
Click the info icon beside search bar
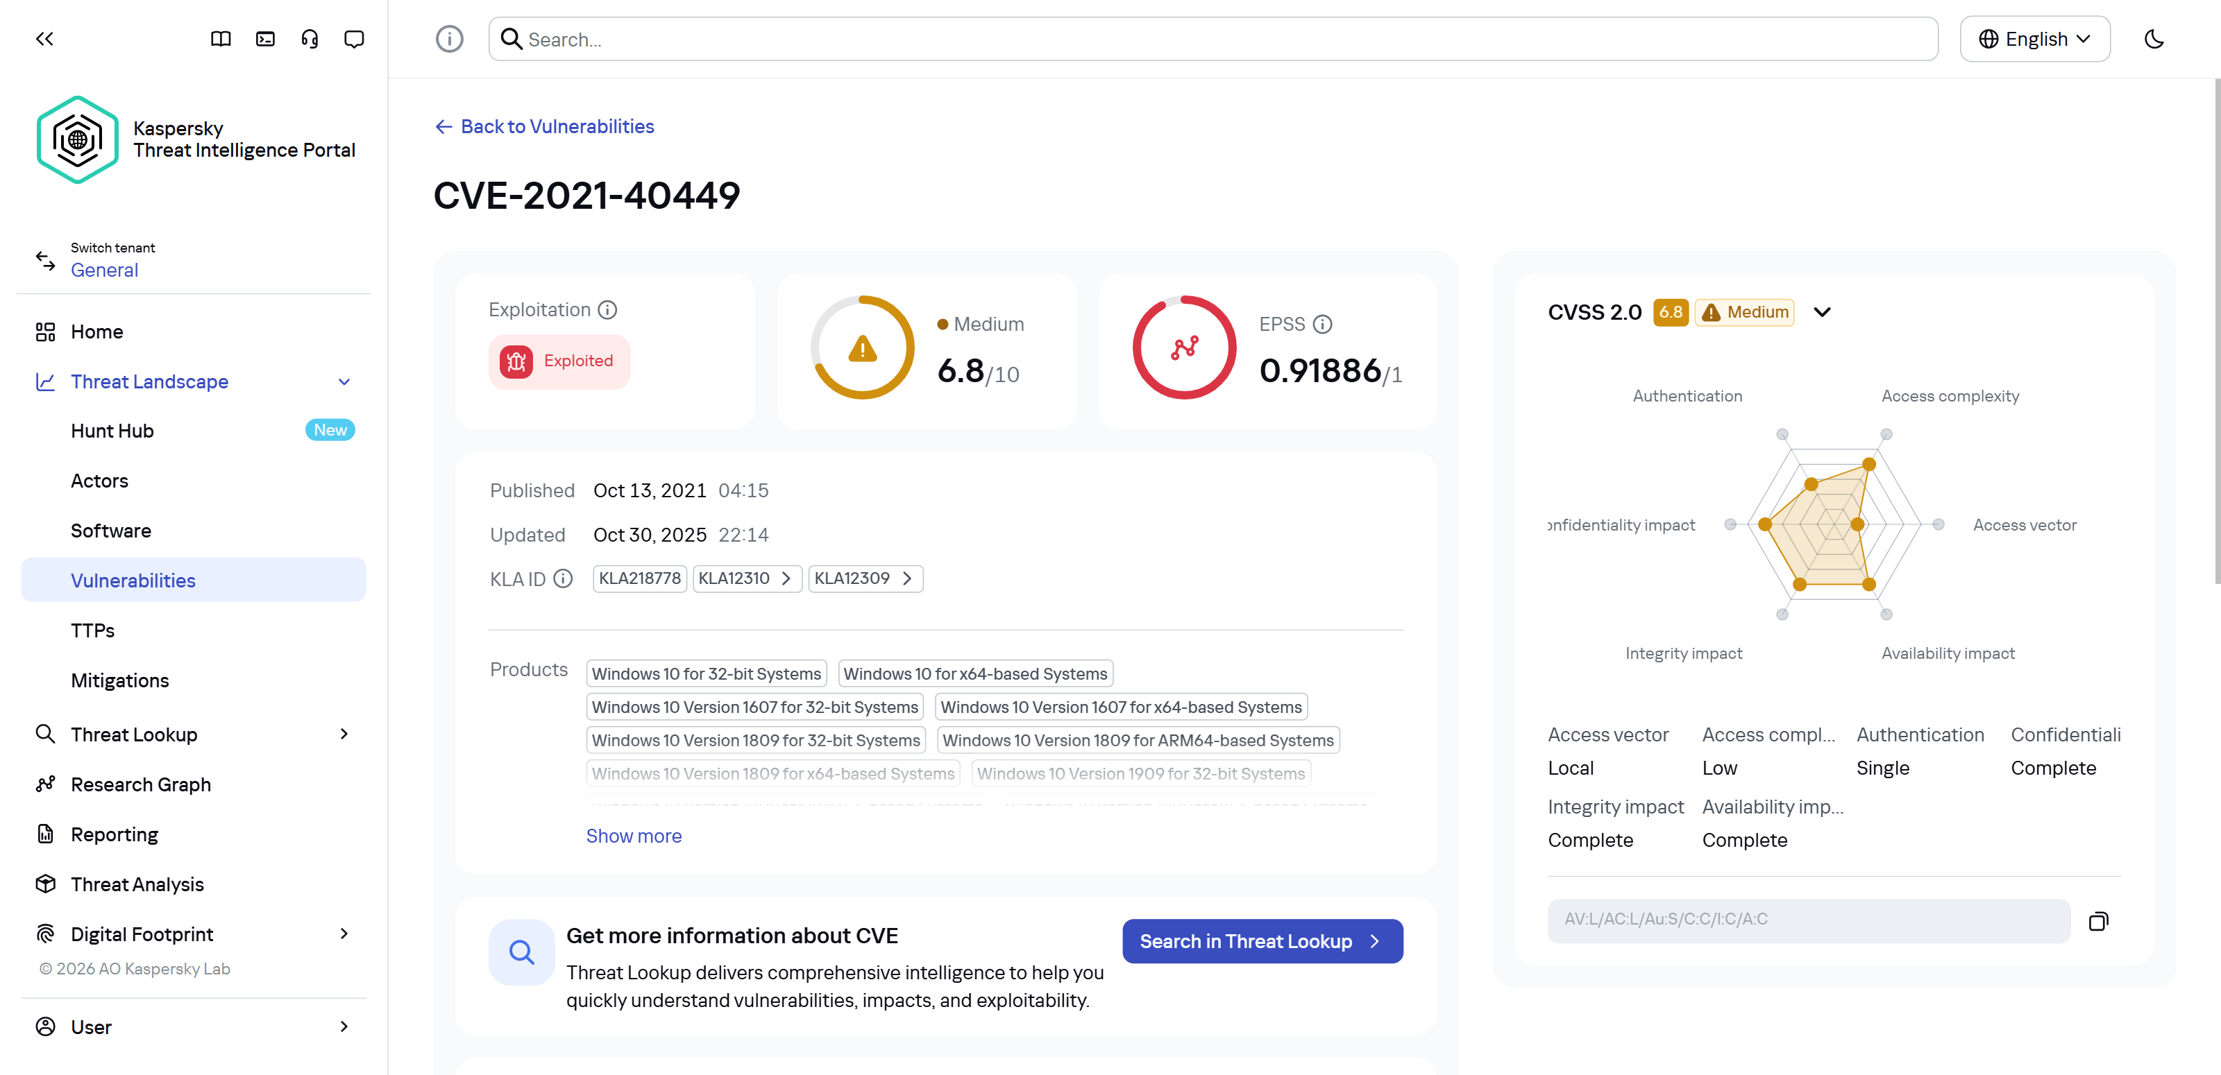tap(449, 39)
